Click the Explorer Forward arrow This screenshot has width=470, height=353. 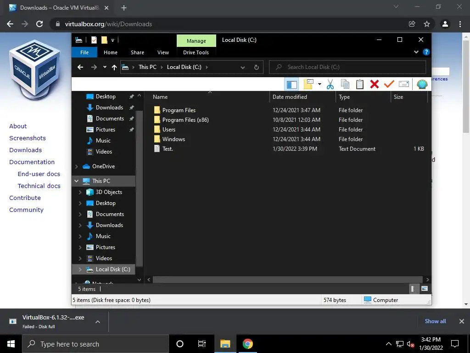click(x=94, y=67)
